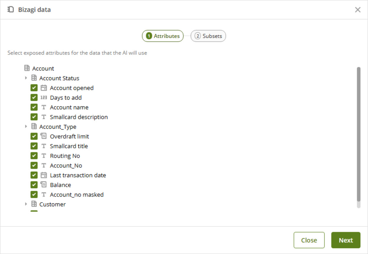Click the number icon beside Days to add

tap(44, 98)
